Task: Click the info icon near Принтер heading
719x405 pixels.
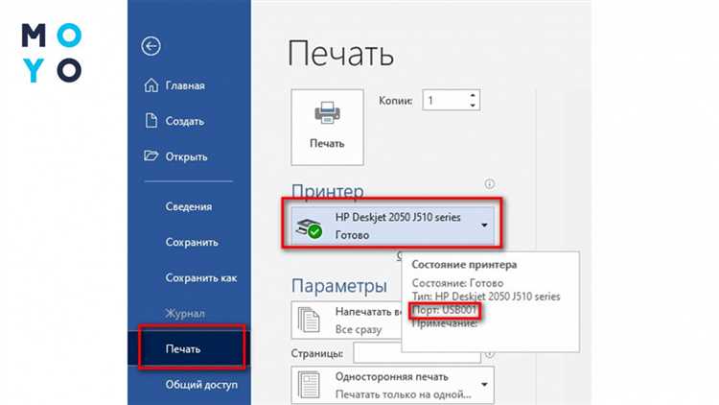Action: point(489,183)
